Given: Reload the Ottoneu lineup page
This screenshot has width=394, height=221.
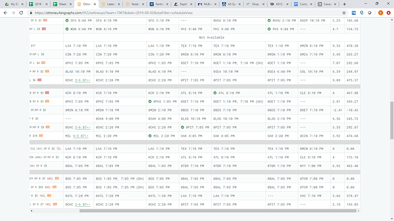Looking at the screenshot, I should 21,13.
